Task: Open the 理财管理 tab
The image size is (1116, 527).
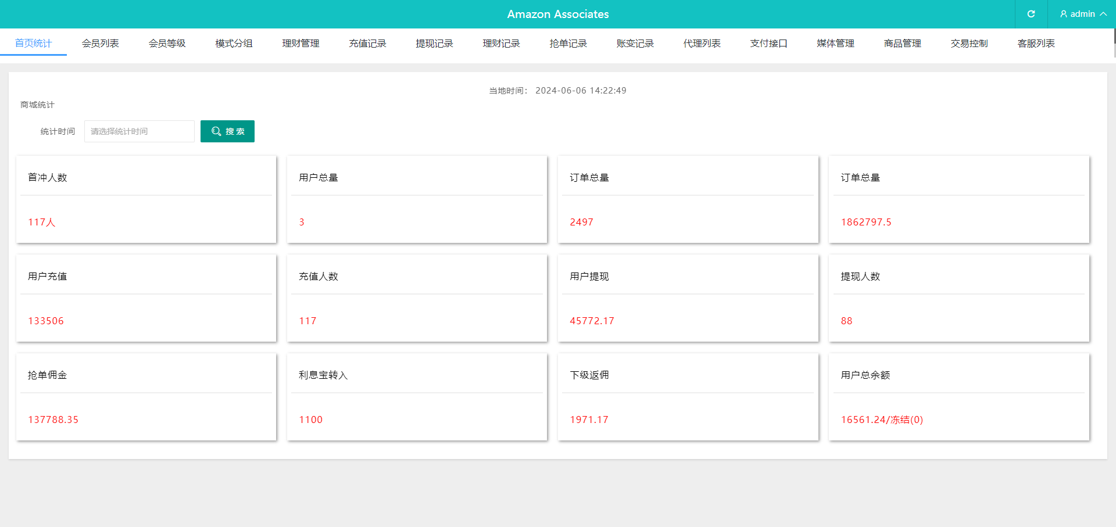Action: (301, 44)
